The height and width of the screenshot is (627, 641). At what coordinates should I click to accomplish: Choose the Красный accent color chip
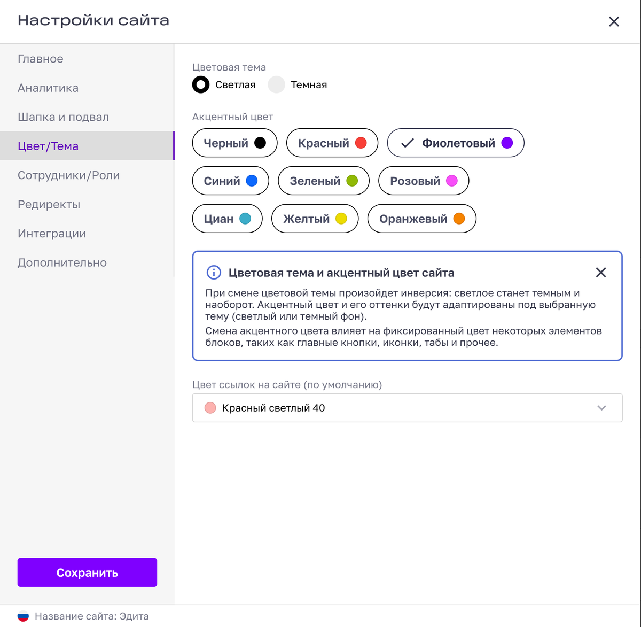[332, 143]
